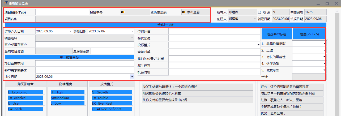Screen dimensions: 341x116
Task: Click the arrow icon in 报备单号 field
Action: point(123,12)
